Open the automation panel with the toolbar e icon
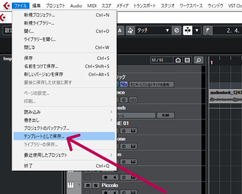 point(177,30)
